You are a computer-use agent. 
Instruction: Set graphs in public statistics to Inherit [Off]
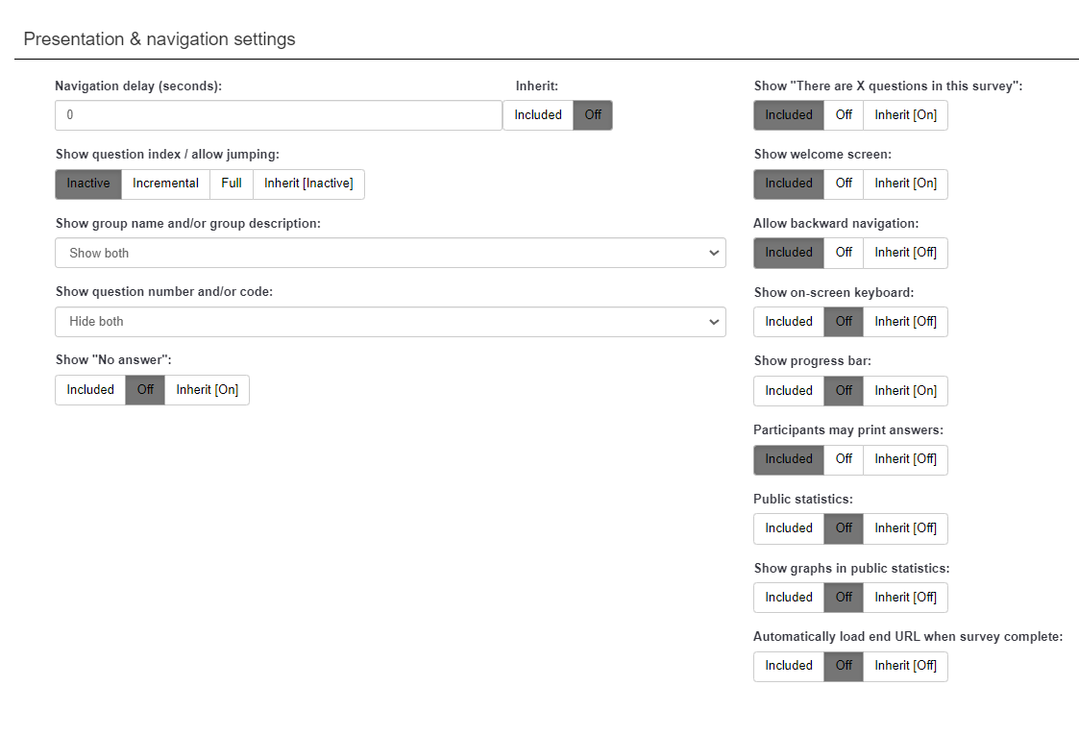point(905,598)
